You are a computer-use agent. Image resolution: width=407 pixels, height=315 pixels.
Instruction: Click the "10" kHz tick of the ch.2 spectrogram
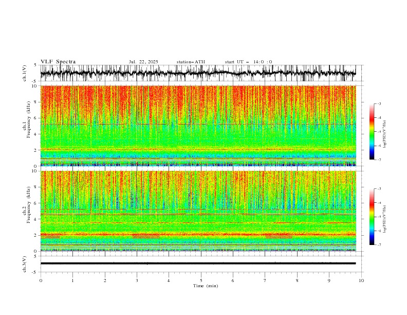coord(35,171)
